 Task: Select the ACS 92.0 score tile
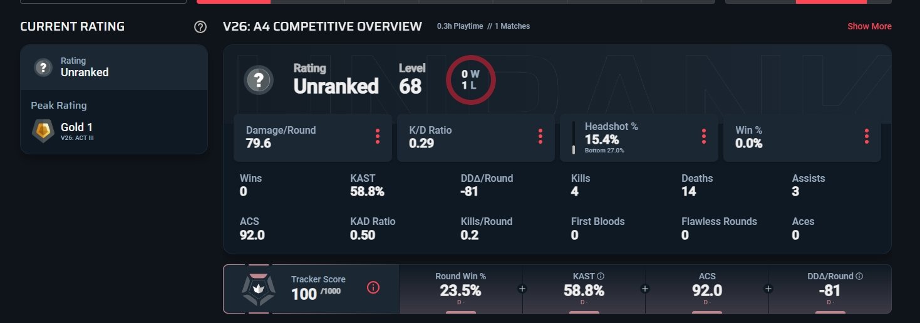click(x=707, y=289)
